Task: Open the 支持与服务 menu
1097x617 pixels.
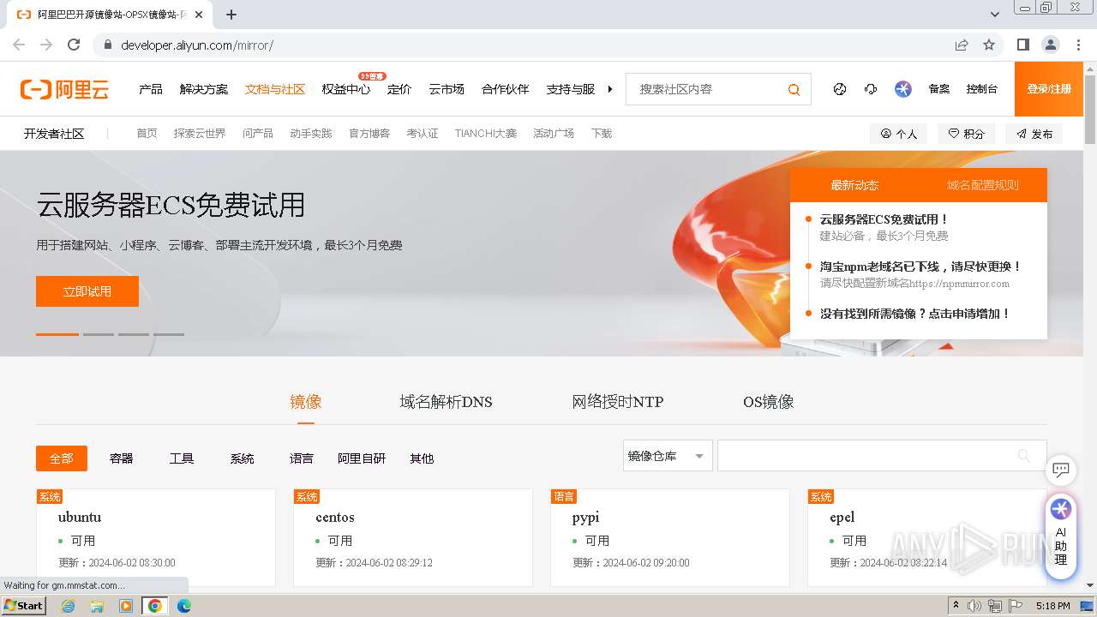Action: tap(571, 89)
